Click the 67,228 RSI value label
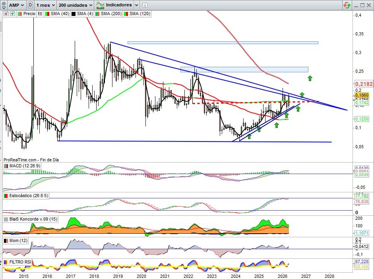The height and width of the screenshot is (279, 374). [x=362, y=262]
